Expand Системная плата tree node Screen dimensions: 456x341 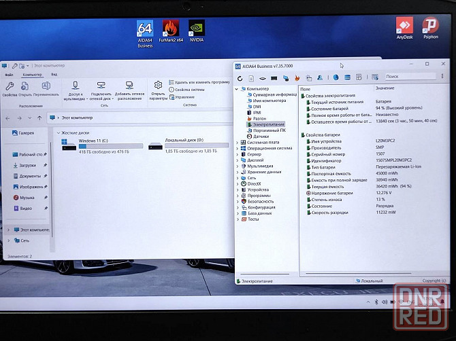point(237,143)
